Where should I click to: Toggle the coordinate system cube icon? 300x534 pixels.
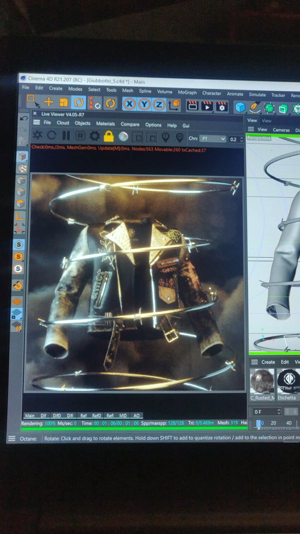click(x=174, y=105)
